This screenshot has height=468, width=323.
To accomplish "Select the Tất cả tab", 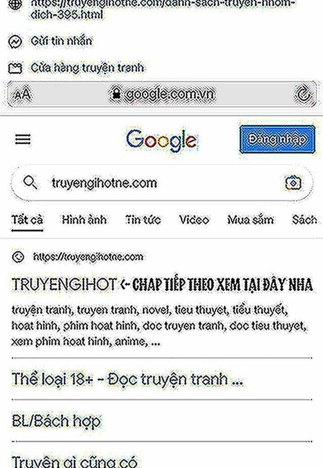I will coord(27,220).
